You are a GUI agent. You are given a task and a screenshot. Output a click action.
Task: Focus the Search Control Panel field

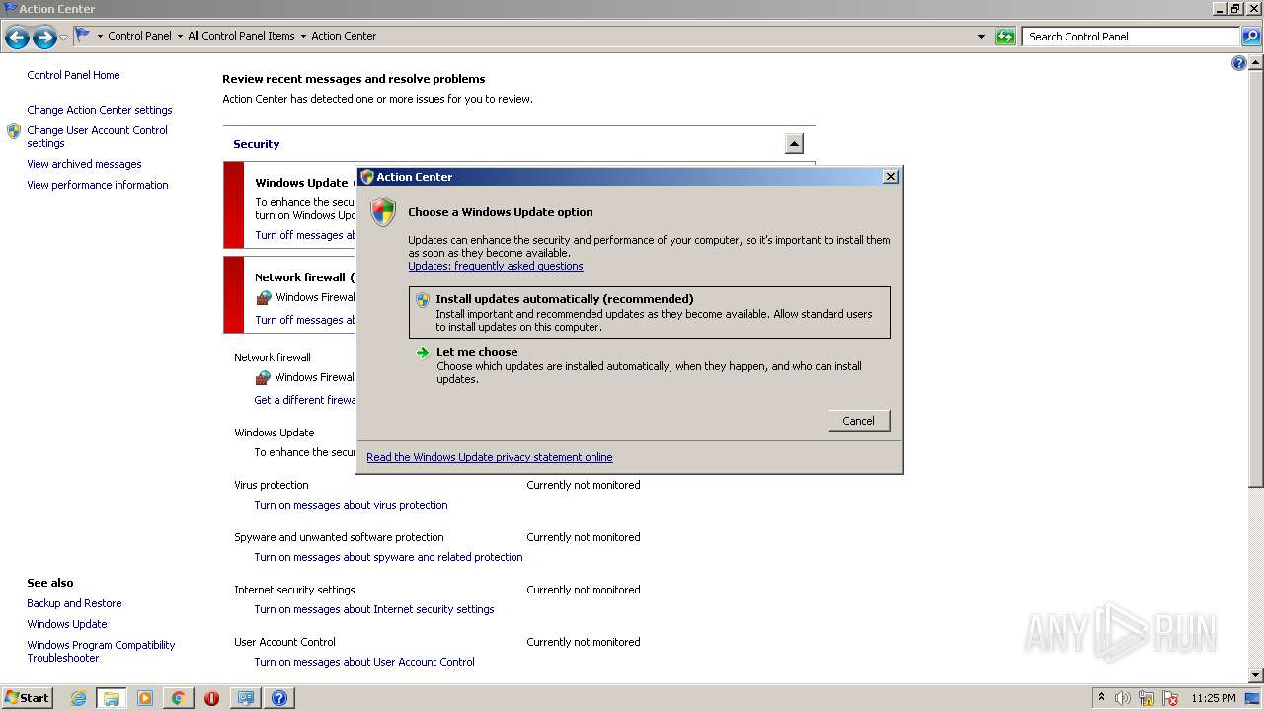pos(1132,37)
